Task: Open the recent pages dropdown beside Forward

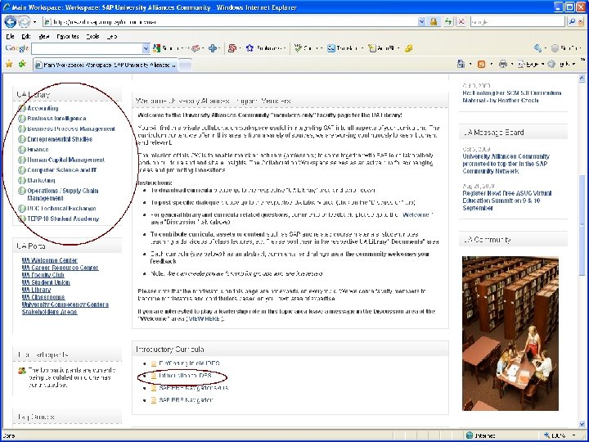Action: (34, 22)
